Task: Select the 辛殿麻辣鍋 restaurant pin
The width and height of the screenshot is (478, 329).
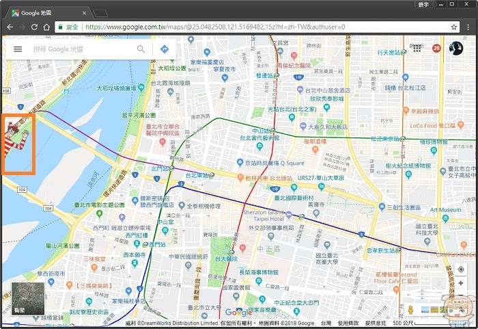Action: click(x=406, y=111)
